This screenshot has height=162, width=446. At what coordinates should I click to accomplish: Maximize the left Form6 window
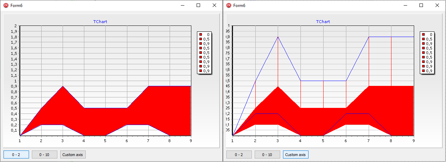(x=198, y=5)
